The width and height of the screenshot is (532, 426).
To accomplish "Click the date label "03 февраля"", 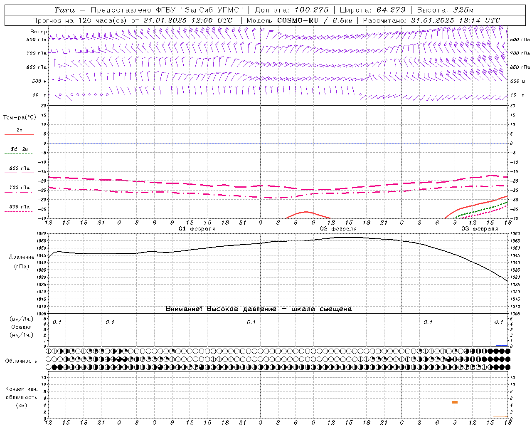I will pyautogui.click(x=480, y=229).
